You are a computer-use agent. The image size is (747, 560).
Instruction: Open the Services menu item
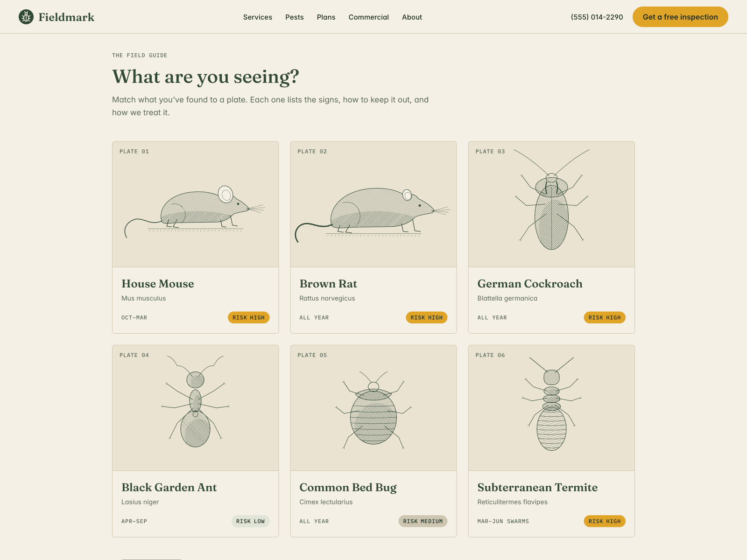pos(258,17)
